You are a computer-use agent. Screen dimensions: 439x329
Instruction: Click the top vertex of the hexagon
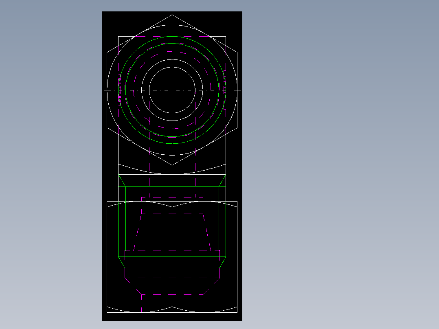point(172,15)
